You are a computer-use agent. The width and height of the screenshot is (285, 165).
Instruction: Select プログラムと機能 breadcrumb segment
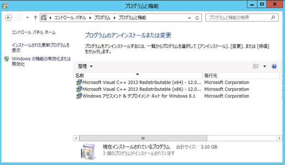132,18
